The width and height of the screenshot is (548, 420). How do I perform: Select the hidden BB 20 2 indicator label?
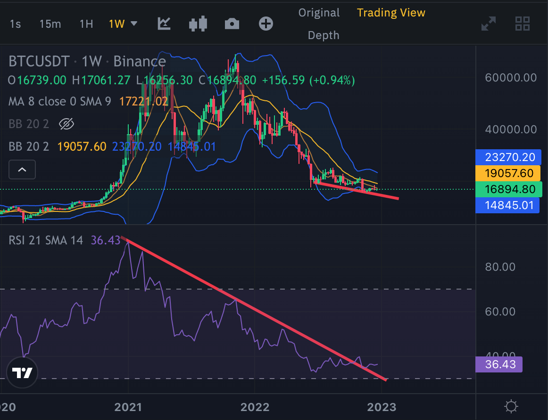pyautogui.click(x=29, y=124)
